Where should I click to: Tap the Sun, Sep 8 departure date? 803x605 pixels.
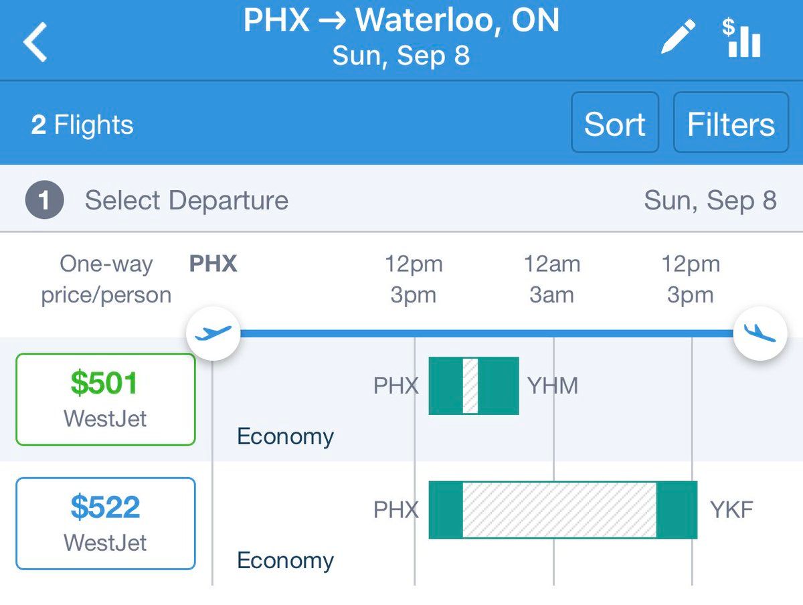709,200
